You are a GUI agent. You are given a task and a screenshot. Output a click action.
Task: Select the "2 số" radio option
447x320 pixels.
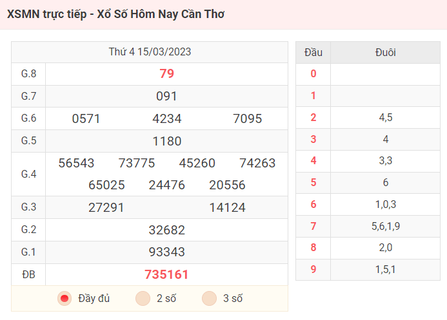(x=143, y=298)
